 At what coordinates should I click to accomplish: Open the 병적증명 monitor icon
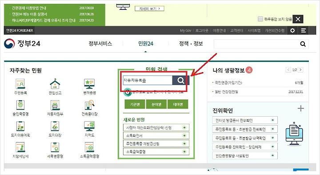pos(89,84)
